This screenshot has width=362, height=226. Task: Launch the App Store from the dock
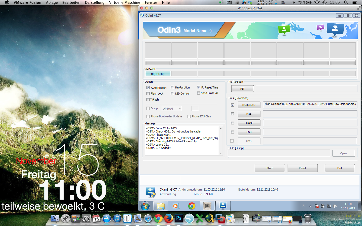107,219
